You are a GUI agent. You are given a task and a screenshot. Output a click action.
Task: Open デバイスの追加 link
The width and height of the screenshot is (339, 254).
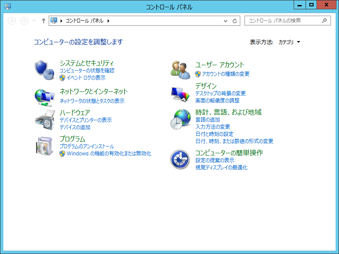click(x=75, y=127)
